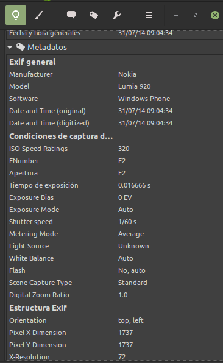The height and width of the screenshot is (363, 223).
Task: Open the wrench tools icon
Action: point(116,15)
